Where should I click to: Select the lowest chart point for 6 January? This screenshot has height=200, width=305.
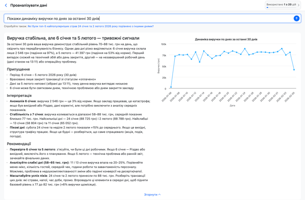pyautogui.click(x=171, y=87)
